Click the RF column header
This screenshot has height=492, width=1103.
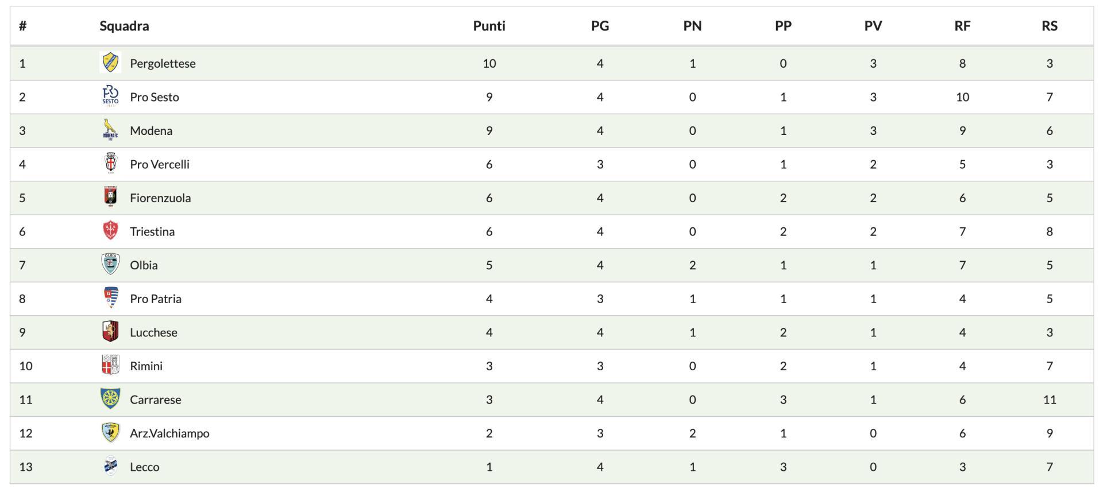point(962,26)
